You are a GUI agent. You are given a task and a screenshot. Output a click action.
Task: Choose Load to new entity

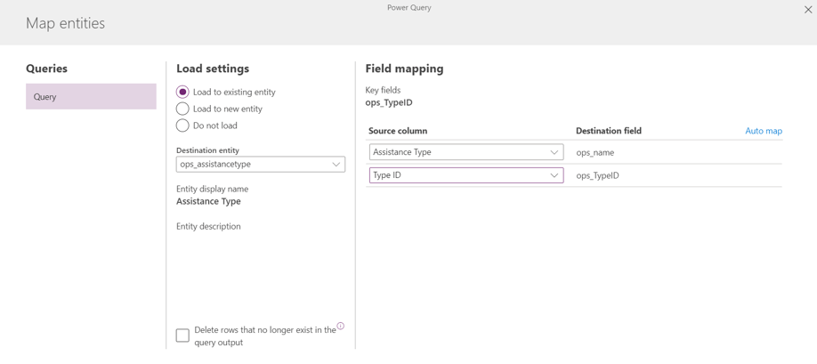(x=182, y=109)
